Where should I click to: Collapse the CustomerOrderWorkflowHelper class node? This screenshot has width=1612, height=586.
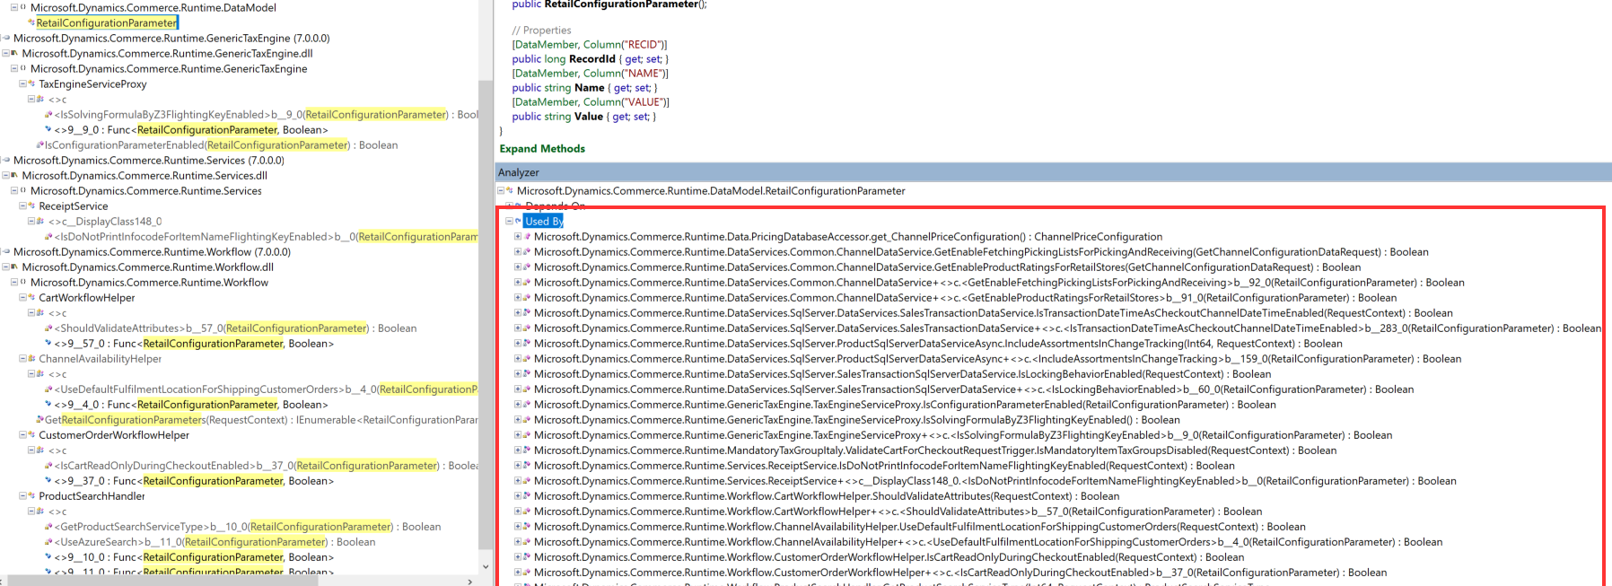(x=22, y=434)
